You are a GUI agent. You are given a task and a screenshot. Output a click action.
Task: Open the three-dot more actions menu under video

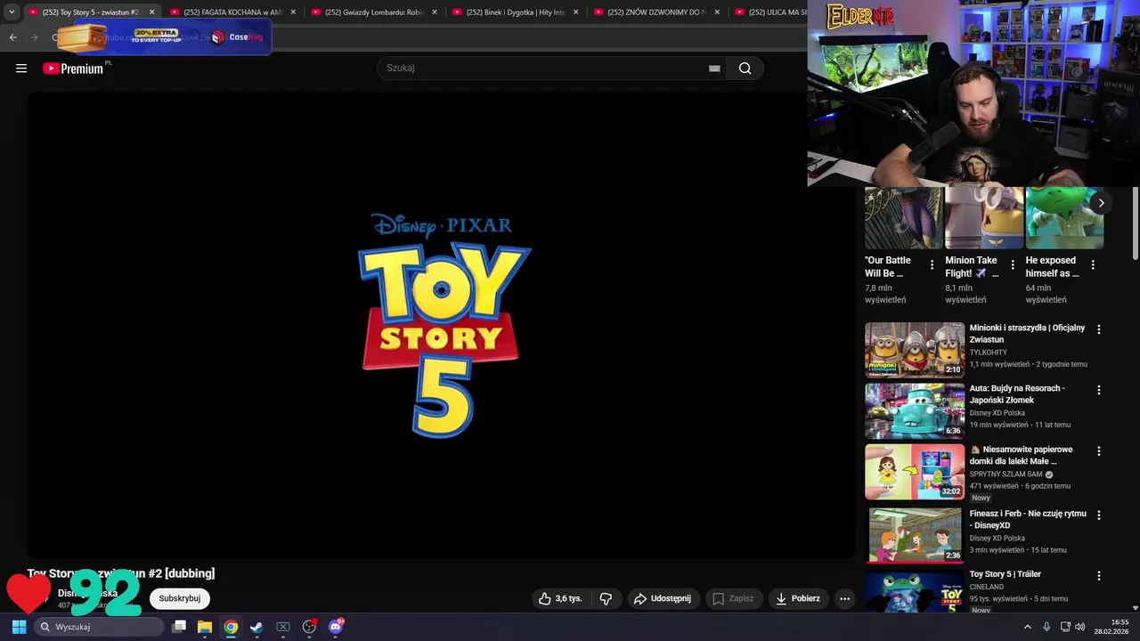pos(845,599)
